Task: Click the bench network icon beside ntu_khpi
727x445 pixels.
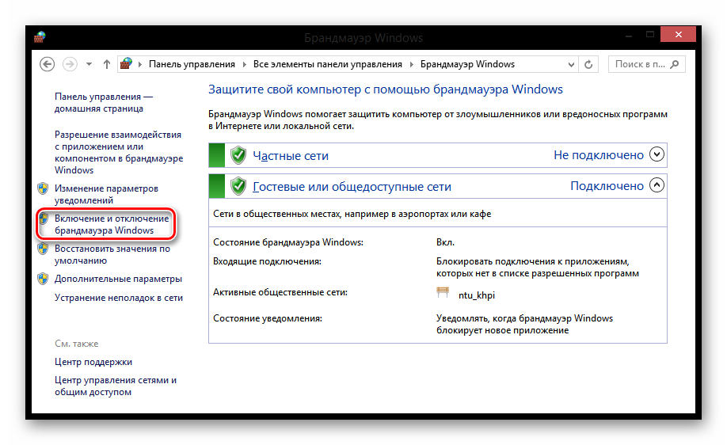Action: (x=443, y=292)
